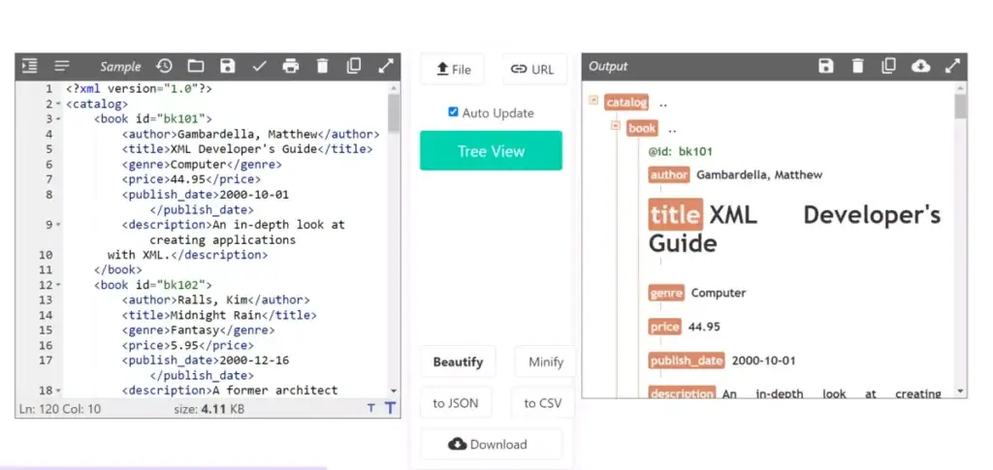This screenshot has height=470, width=993.
Task: Print the input using the printer icon
Action: click(291, 66)
